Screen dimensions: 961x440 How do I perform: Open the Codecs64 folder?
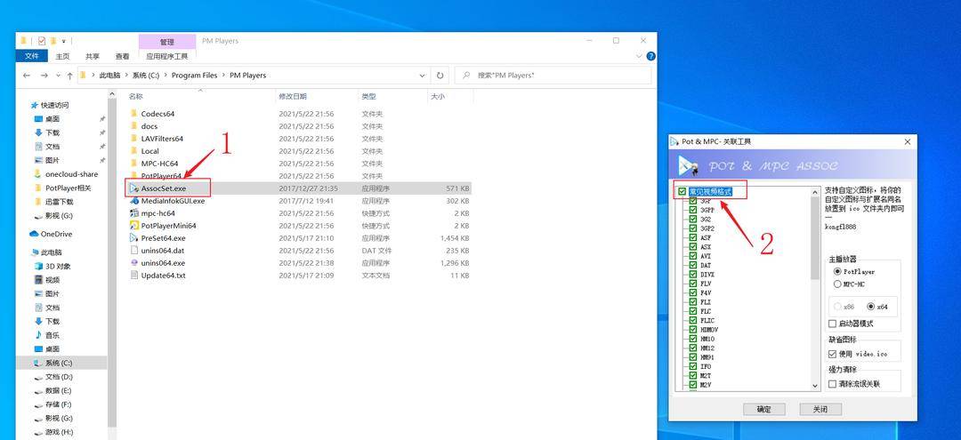[157, 114]
